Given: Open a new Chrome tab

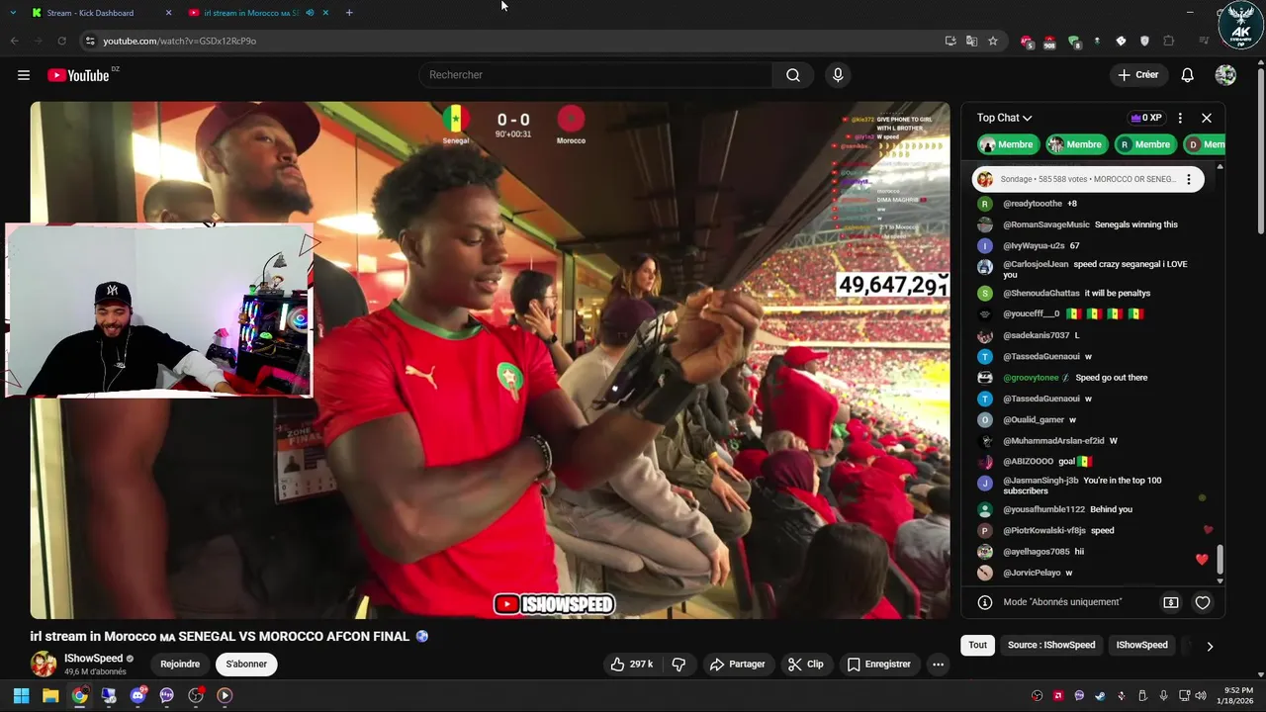Looking at the screenshot, I should (x=349, y=13).
